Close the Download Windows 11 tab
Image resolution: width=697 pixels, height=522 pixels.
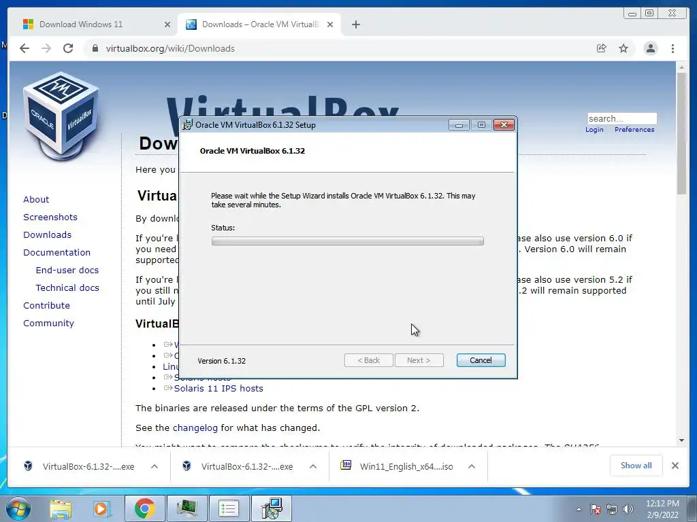click(x=167, y=24)
